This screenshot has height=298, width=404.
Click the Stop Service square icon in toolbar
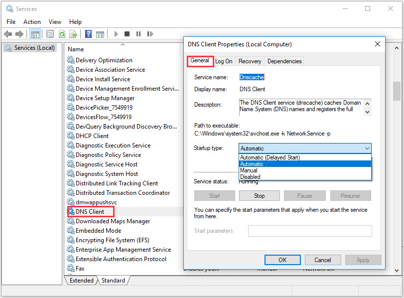(127, 34)
